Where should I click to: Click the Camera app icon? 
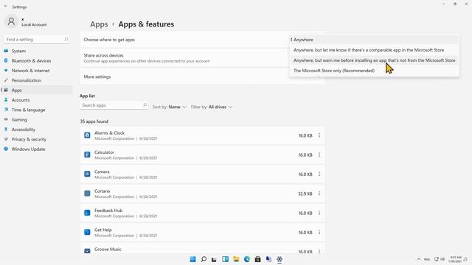pos(87,174)
